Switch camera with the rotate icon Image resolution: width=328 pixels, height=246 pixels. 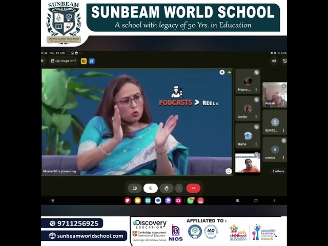pos(284,61)
